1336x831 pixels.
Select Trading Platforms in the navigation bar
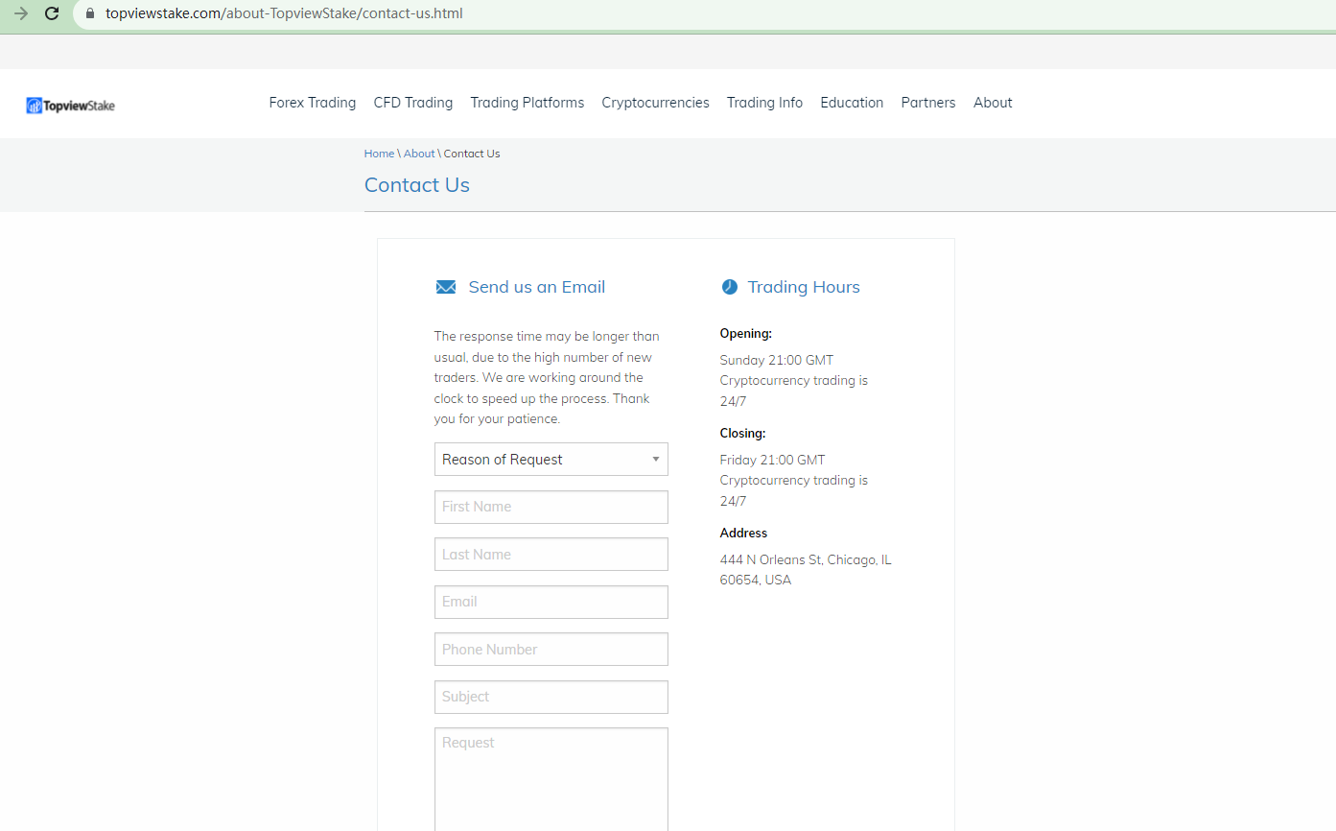click(x=527, y=103)
